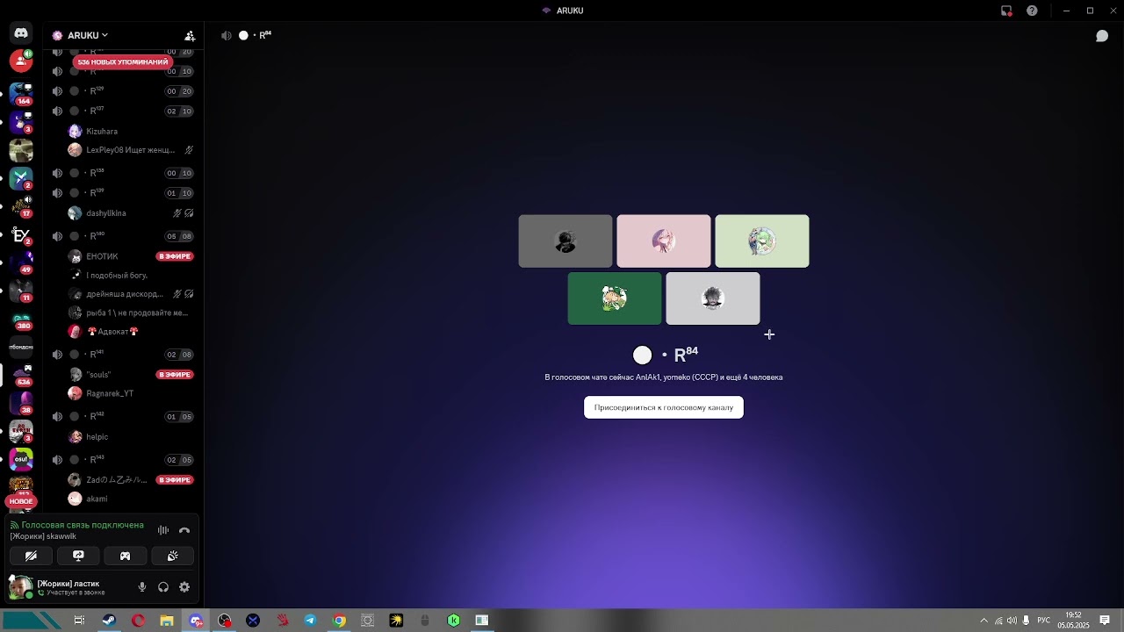Select user LexPley08 in channel list
This screenshot has width=1124, height=632.
click(130, 150)
